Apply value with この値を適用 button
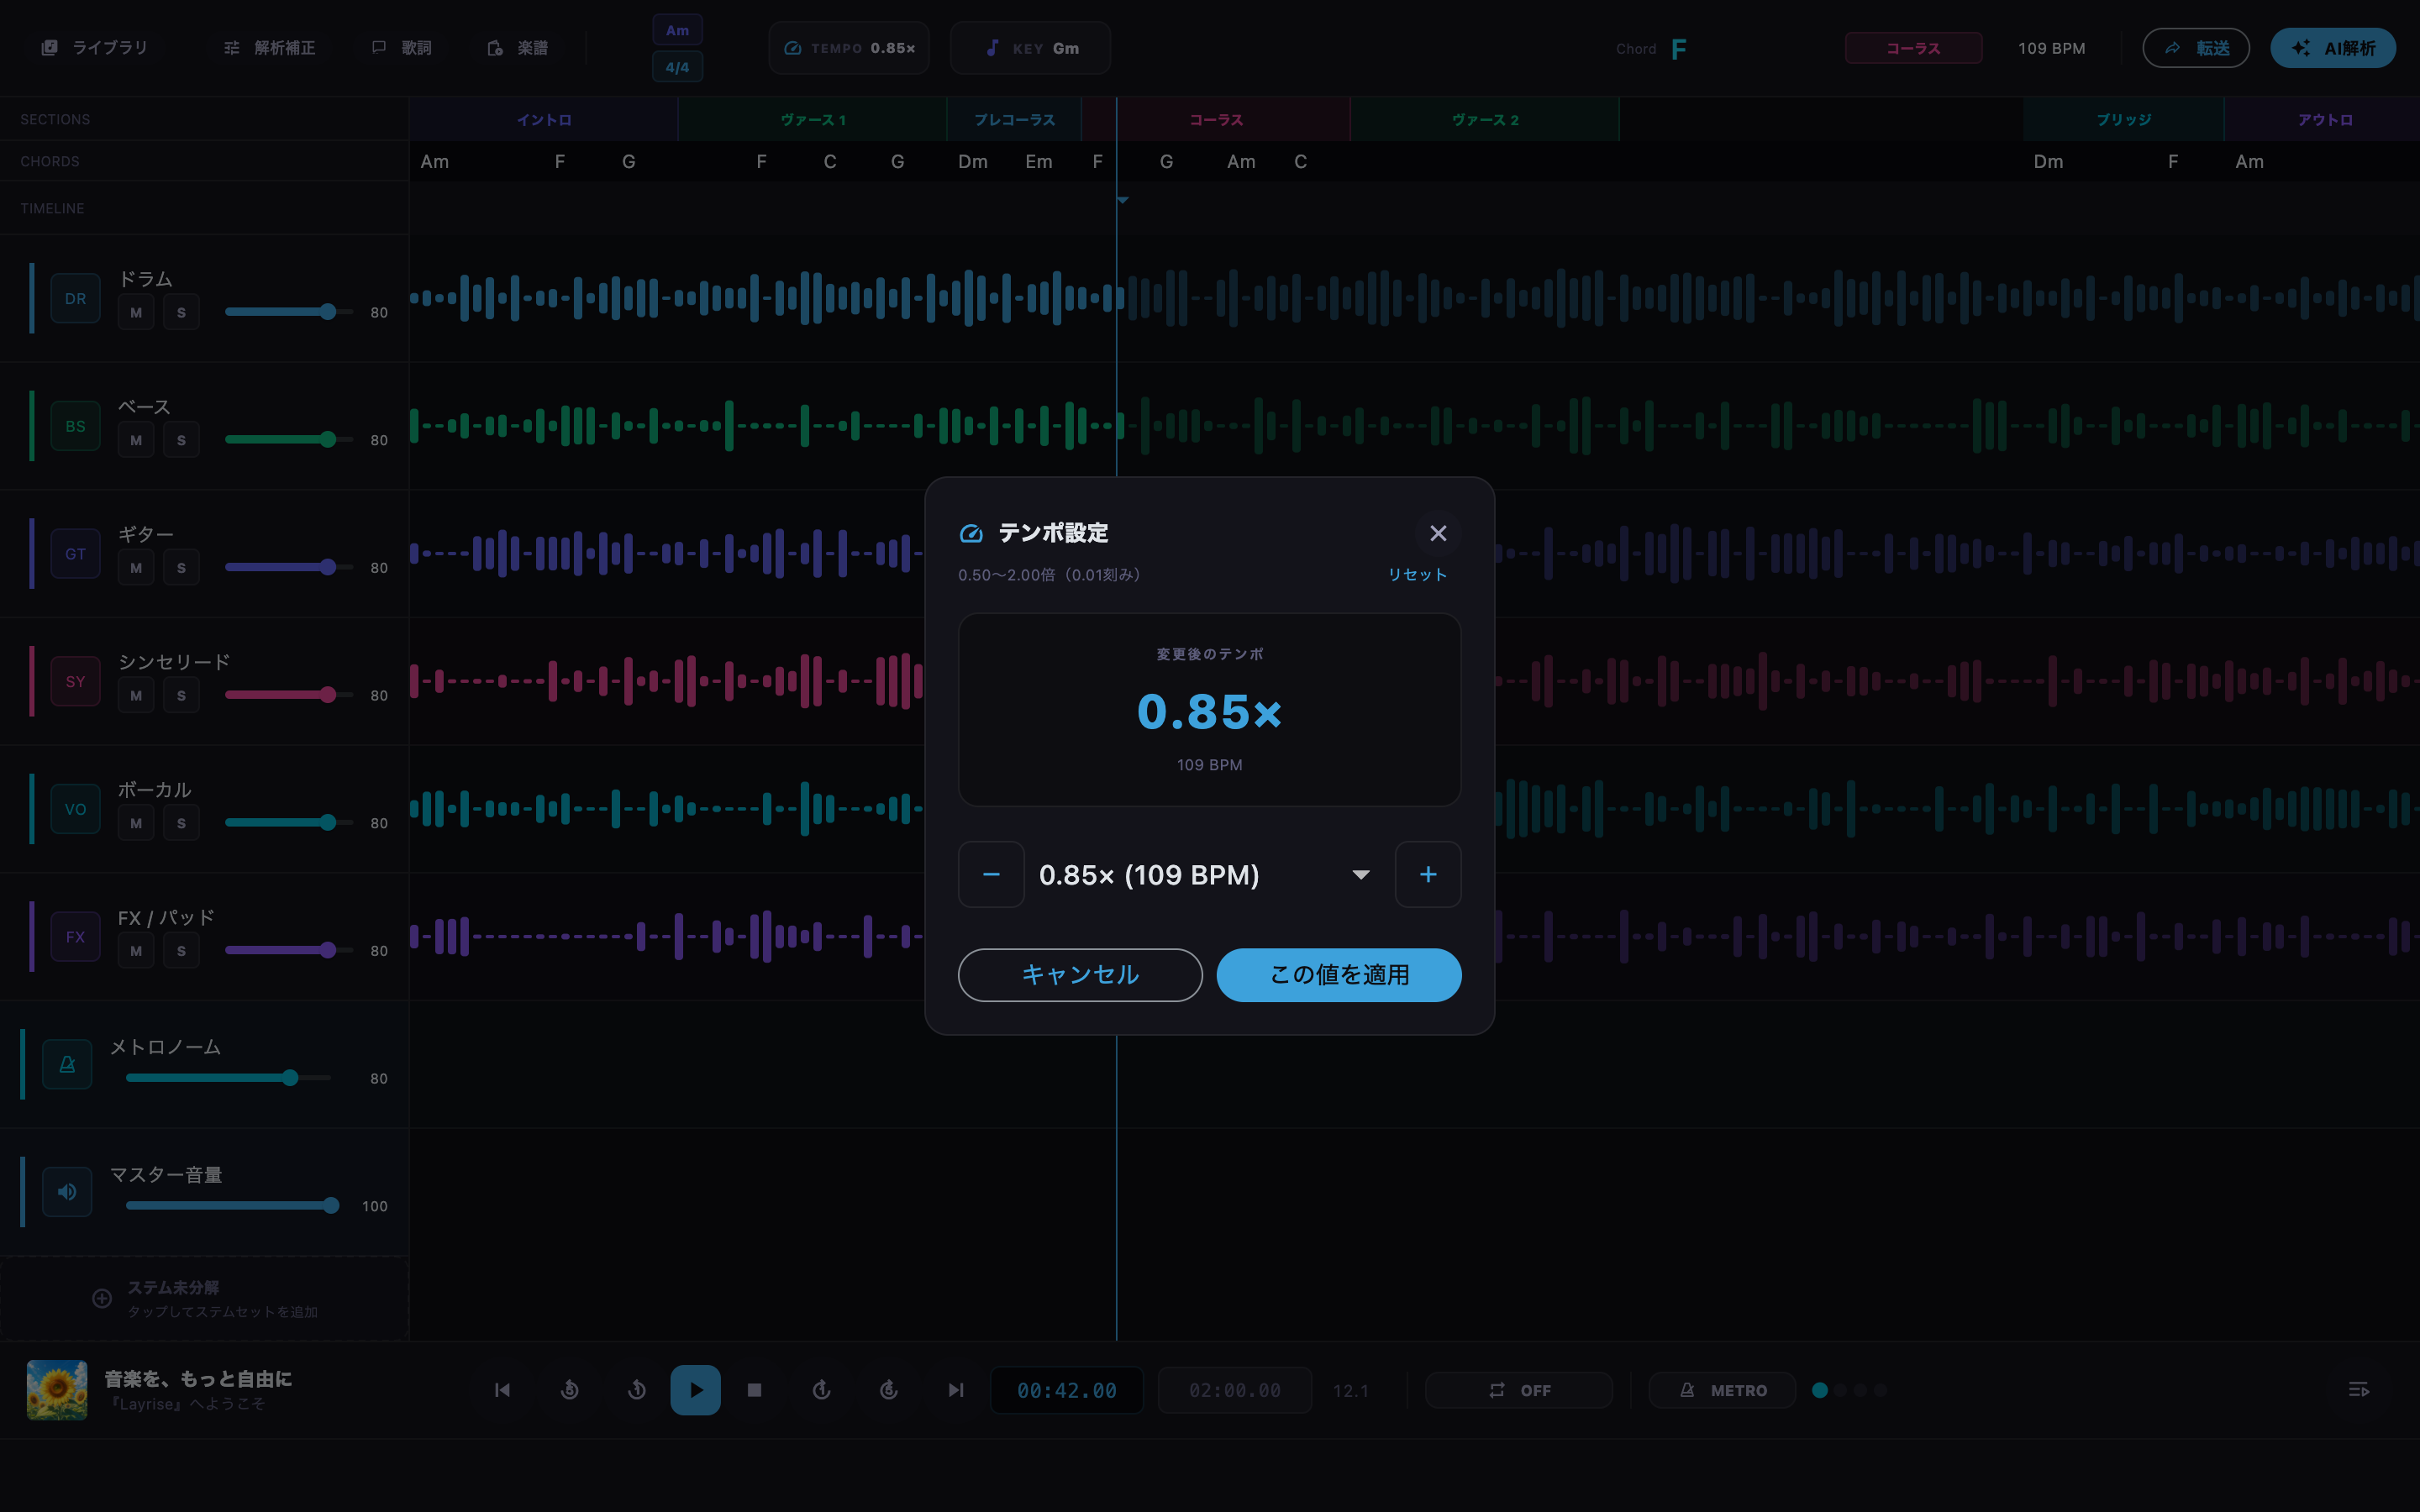The image size is (2420, 1512). click(x=1339, y=974)
